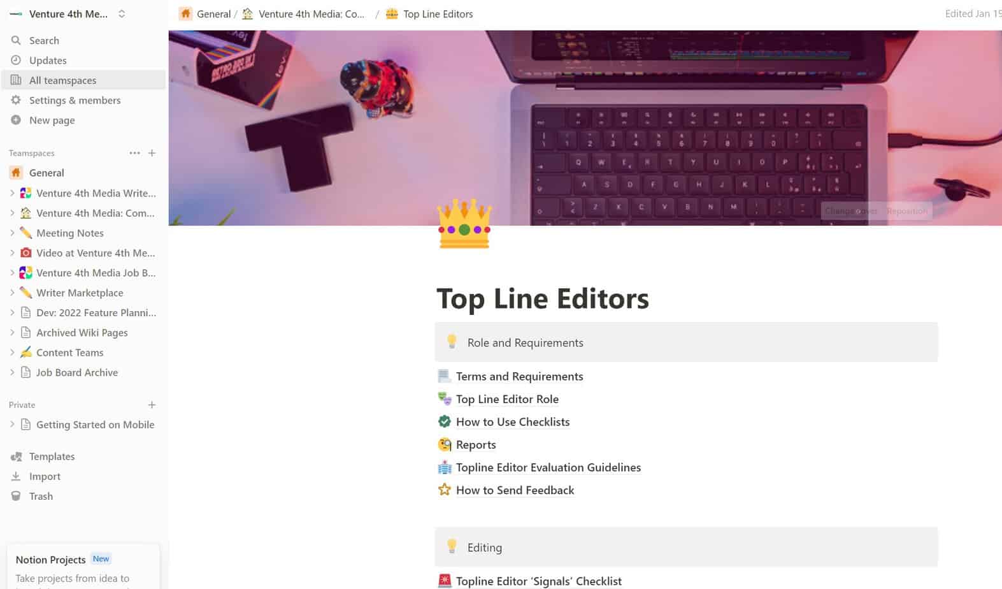Screen dimensions: 1002x589
Task: Open Settings & members gear icon
Action: 16,100
